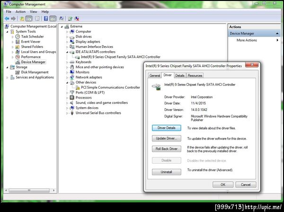This screenshot has width=284, height=212.
Task: Click the Processors chip icon
Action: pyautogui.click(x=72, y=98)
